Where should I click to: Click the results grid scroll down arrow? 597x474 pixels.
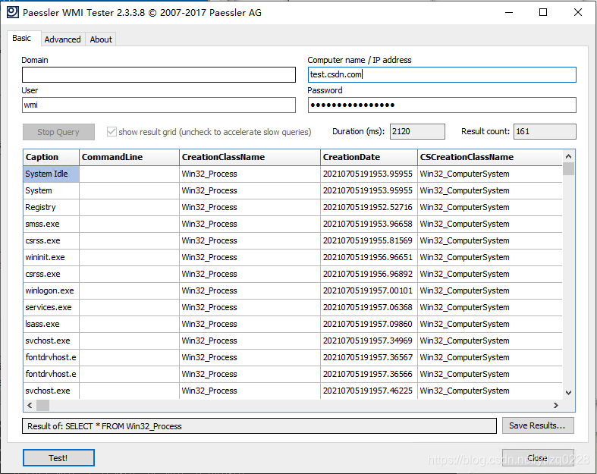[568, 393]
